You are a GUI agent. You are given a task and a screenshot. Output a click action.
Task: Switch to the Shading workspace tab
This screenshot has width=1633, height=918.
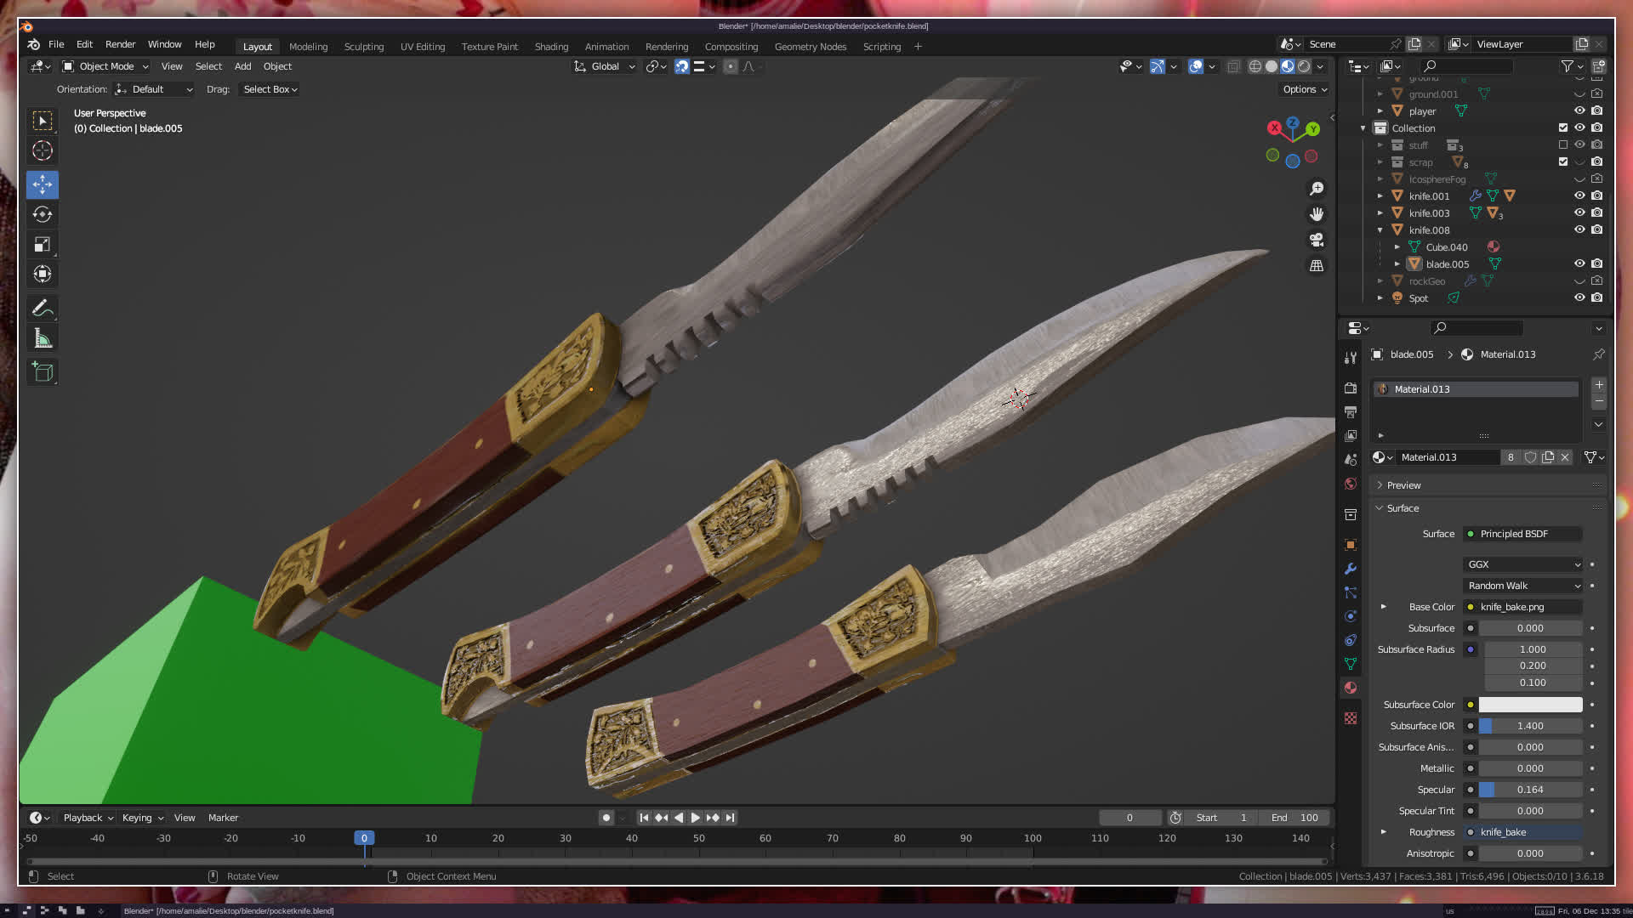(551, 47)
